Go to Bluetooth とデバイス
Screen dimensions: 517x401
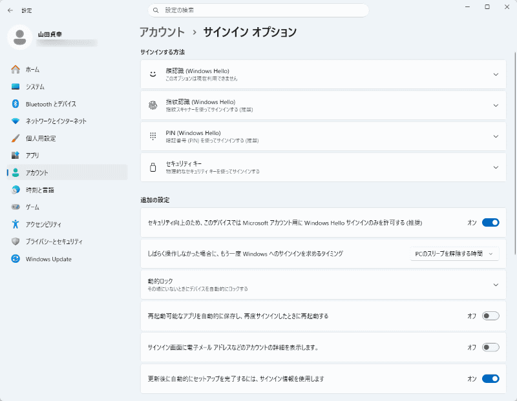(67, 104)
